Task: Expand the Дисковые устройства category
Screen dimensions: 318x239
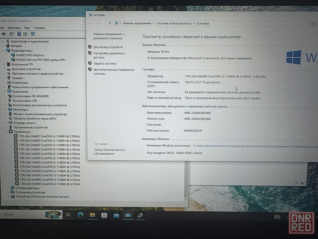Action: point(4,69)
